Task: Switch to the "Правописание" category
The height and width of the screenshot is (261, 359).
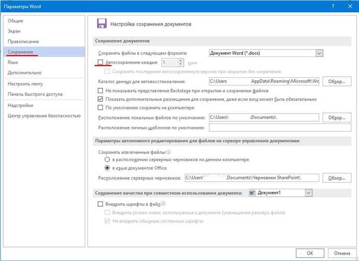Action: pyautogui.click(x=23, y=42)
